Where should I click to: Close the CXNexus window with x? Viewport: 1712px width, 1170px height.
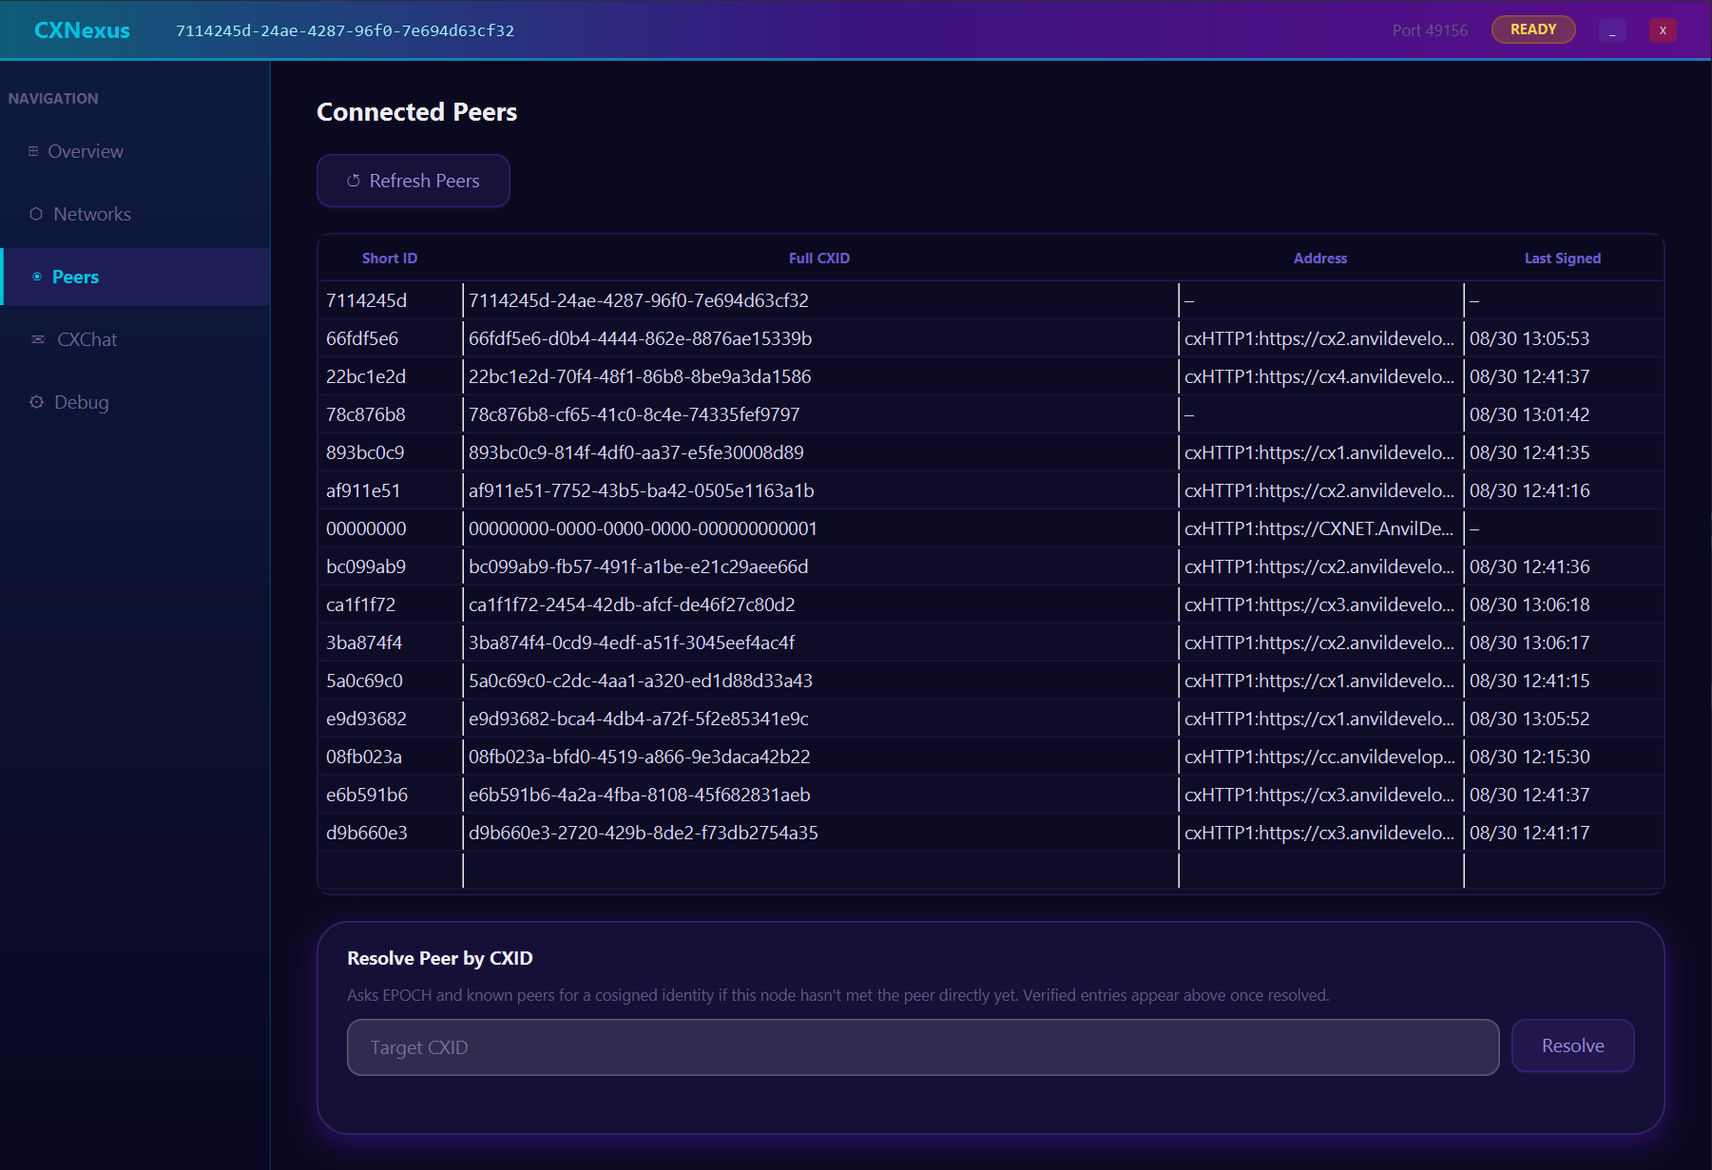pos(1663,30)
